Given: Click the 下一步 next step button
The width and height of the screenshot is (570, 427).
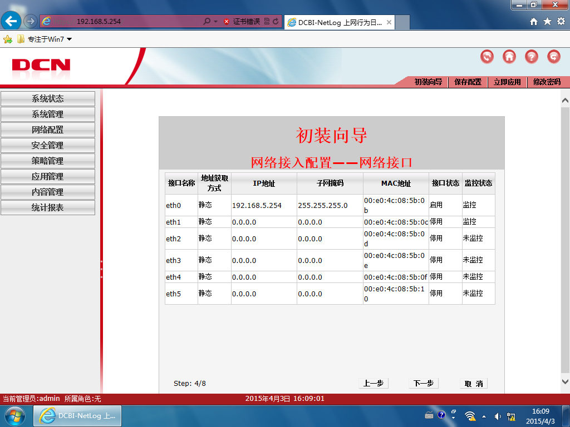Looking at the screenshot, I should tap(424, 384).
